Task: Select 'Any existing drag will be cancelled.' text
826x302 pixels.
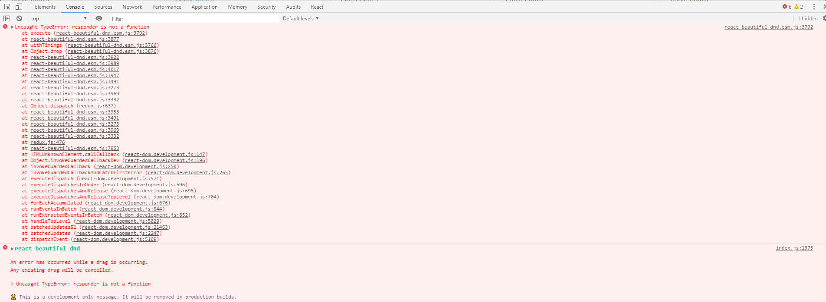Action: pos(62,270)
